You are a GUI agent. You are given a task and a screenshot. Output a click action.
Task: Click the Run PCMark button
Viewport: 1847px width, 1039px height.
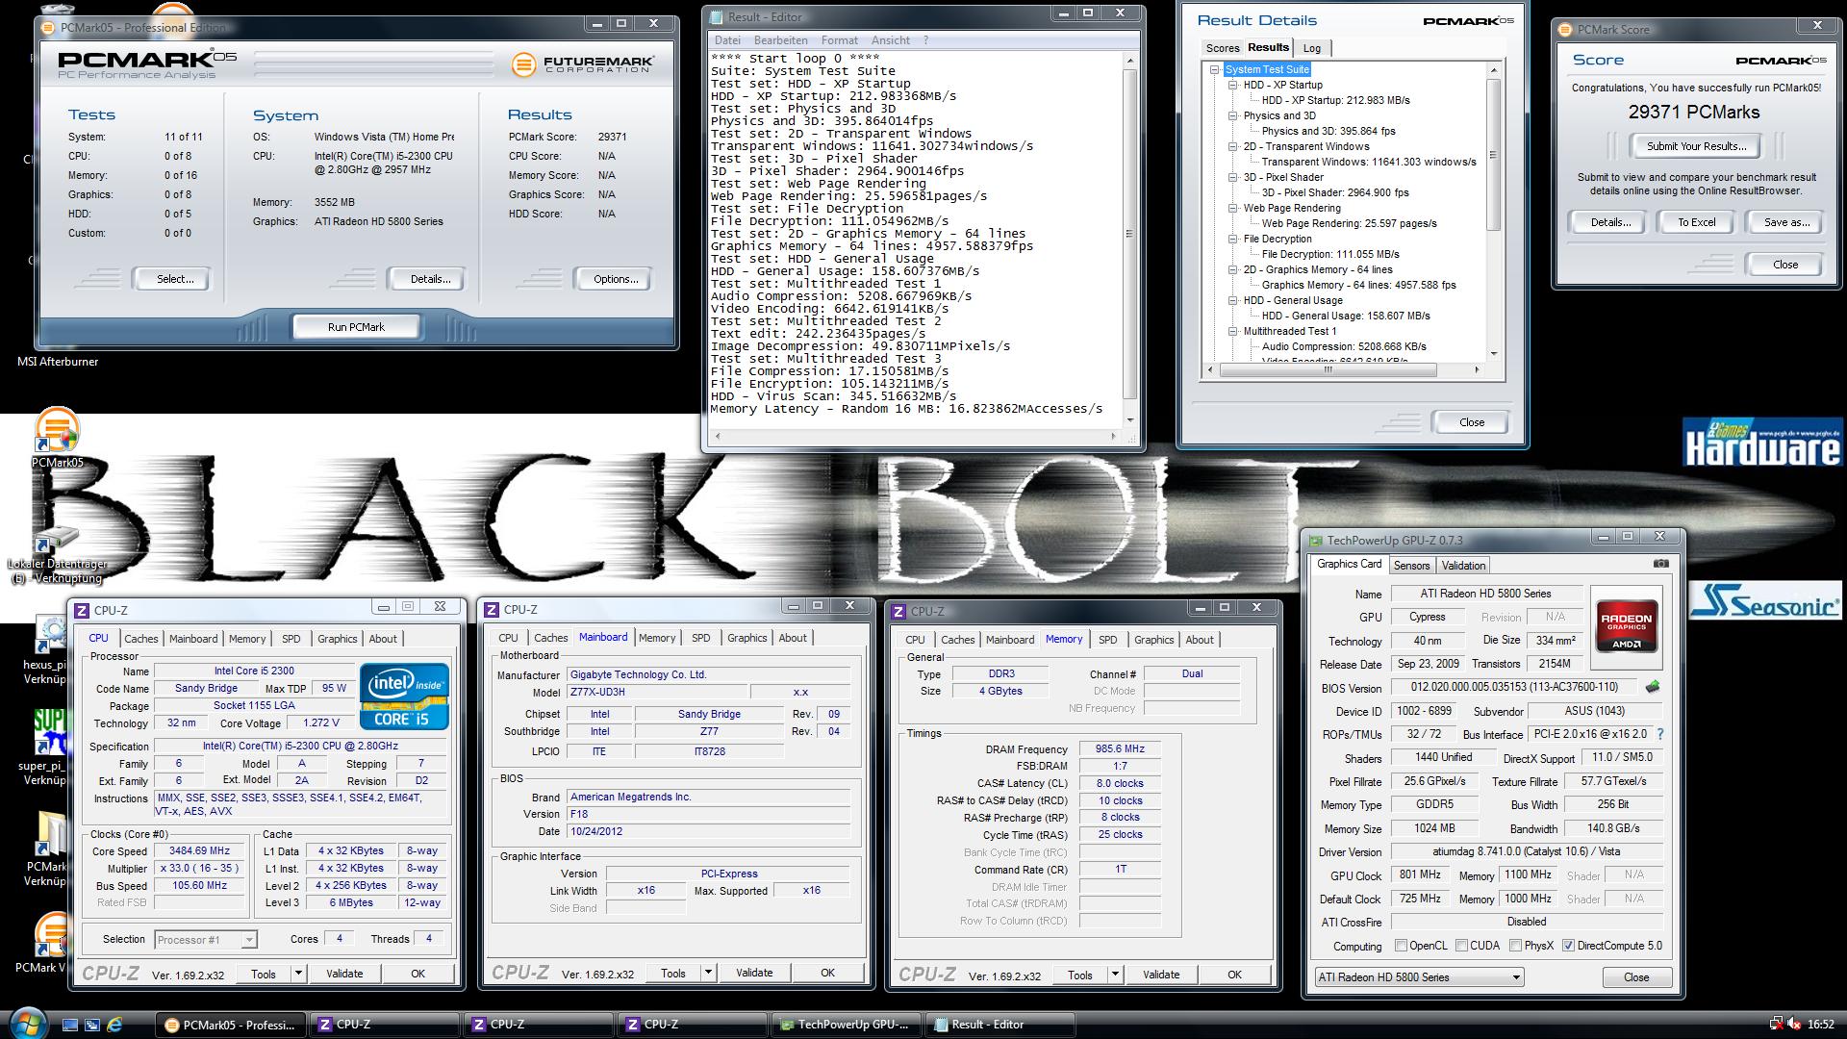[x=356, y=327]
